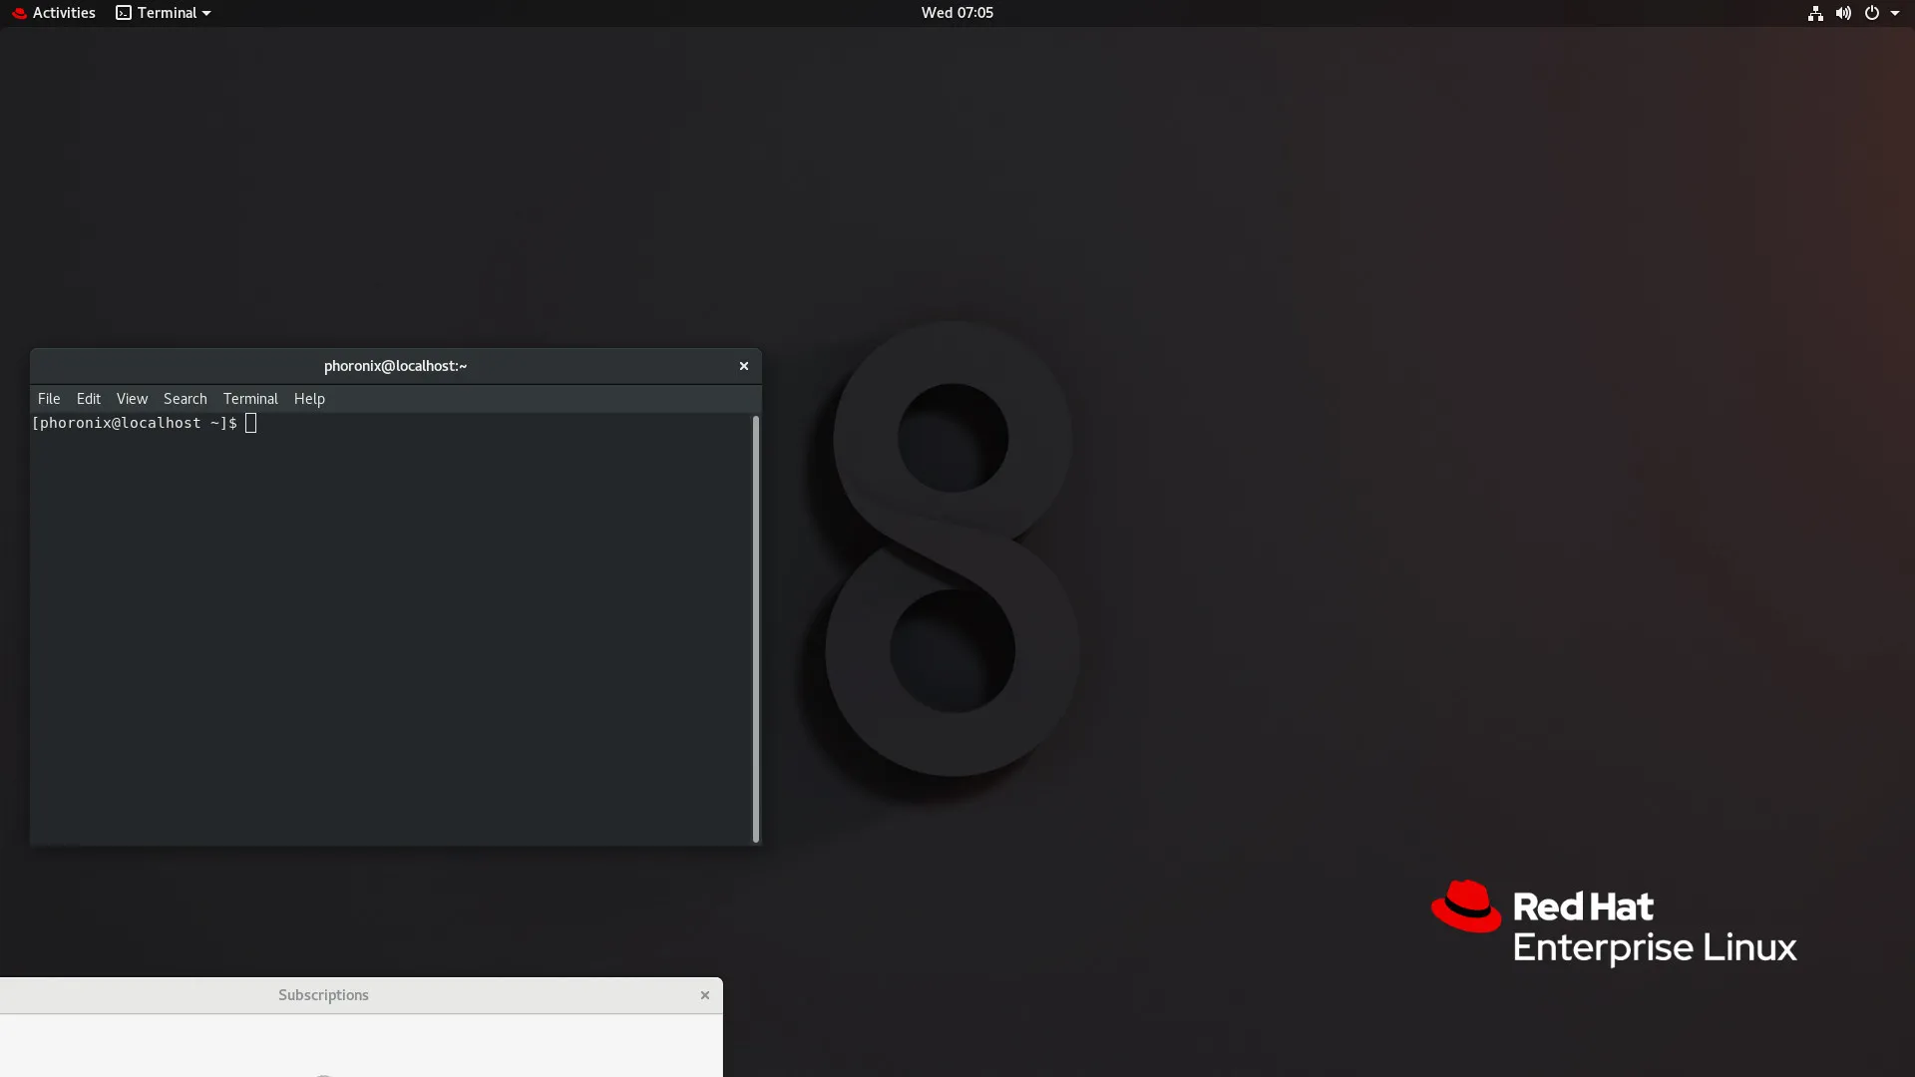
Task: Click the Subscriptions window title bar
Action: pyautogui.click(x=323, y=994)
